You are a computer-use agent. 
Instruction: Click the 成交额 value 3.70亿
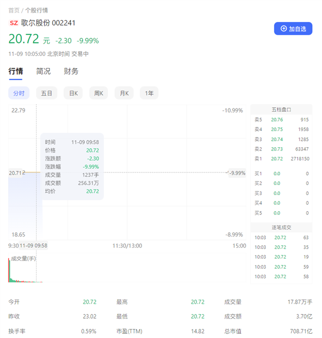pyautogui.click(x=304, y=317)
